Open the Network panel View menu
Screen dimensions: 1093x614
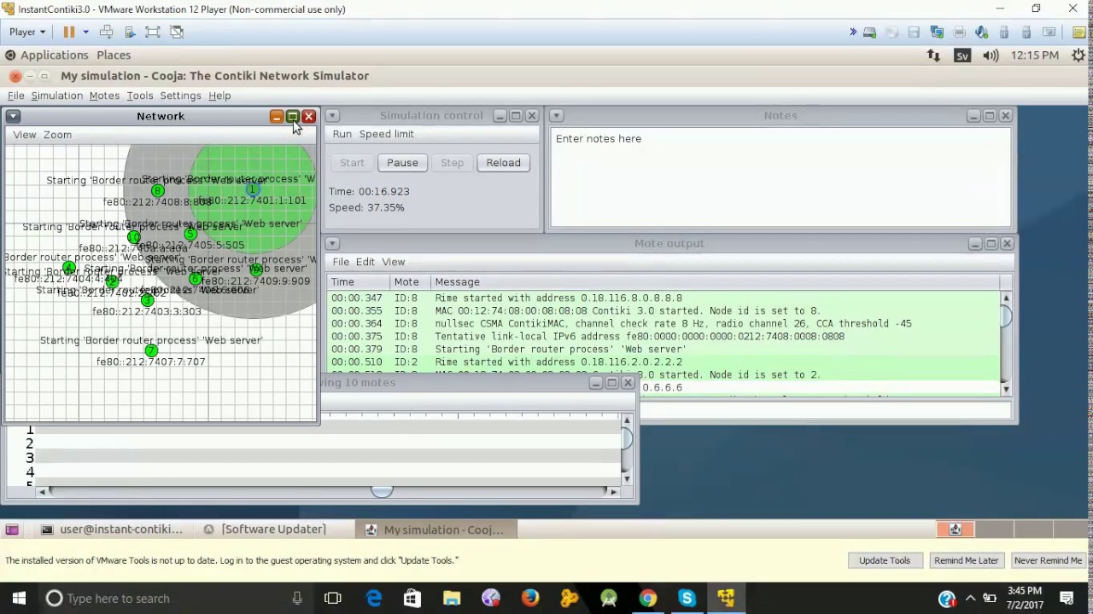[25, 135]
